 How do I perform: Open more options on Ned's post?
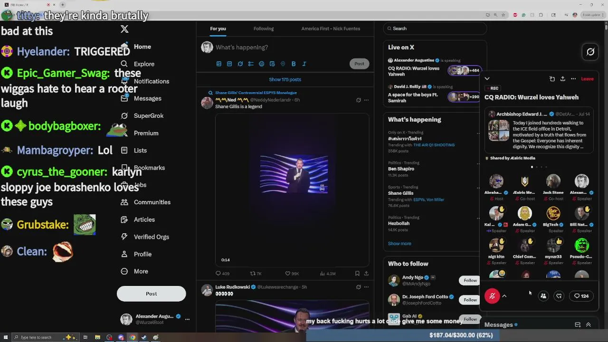pyautogui.click(x=366, y=100)
